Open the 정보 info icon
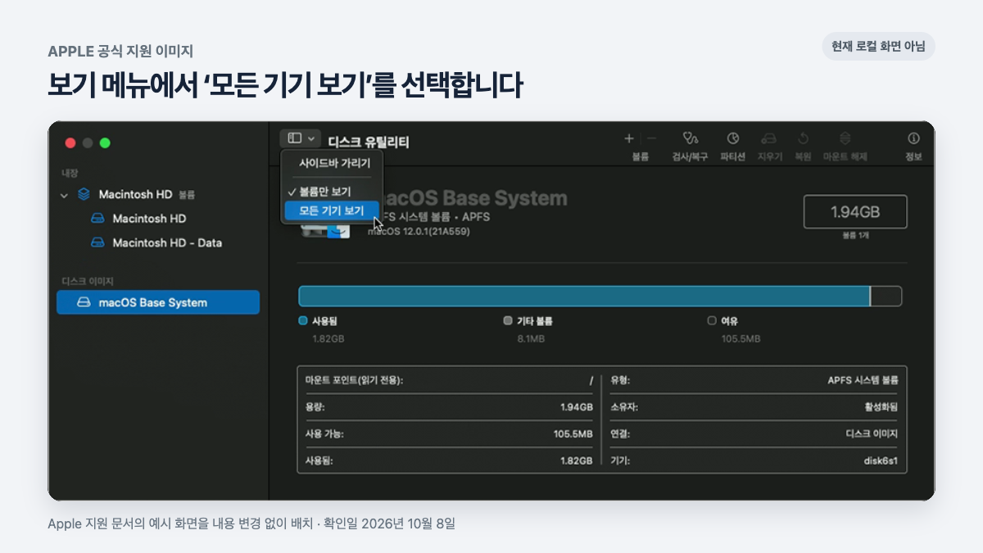 [x=913, y=138]
